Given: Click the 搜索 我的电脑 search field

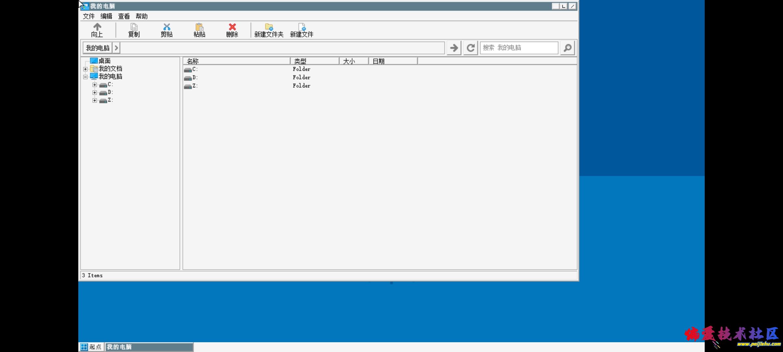Looking at the screenshot, I should tap(519, 48).
